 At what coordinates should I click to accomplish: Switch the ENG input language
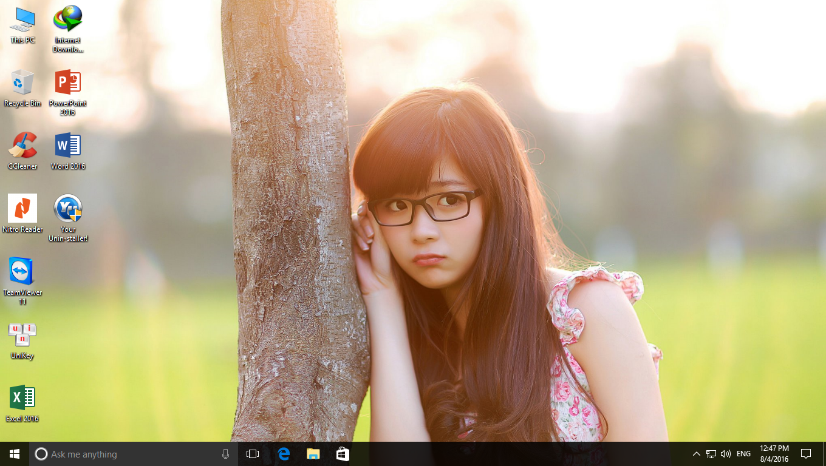click(743, 453)
